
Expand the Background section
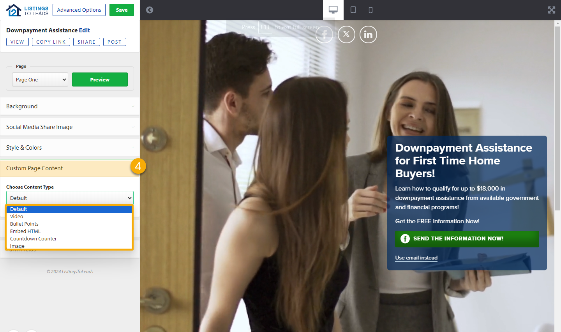coord(70,106)
